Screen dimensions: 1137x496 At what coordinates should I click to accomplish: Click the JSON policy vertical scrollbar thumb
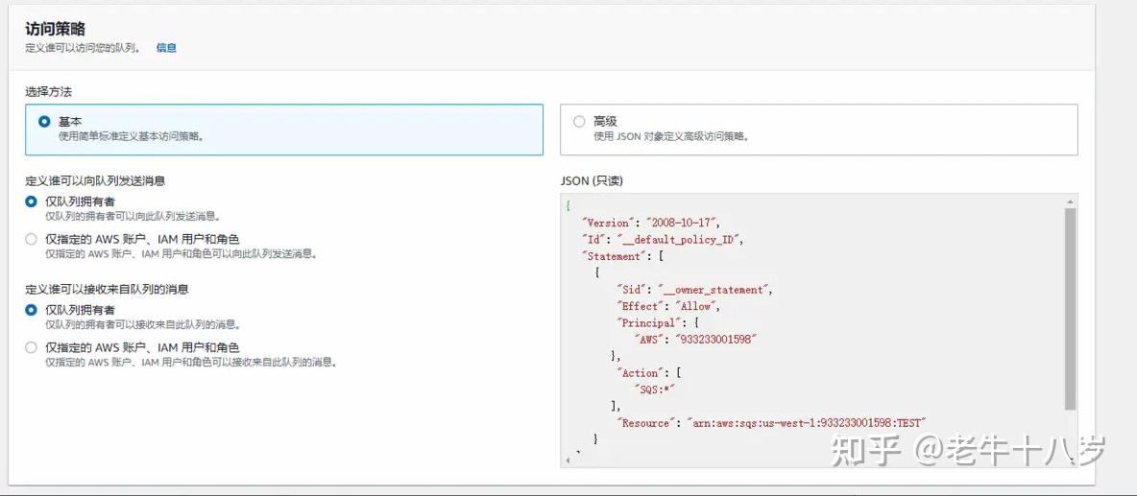coord(1071,310)
